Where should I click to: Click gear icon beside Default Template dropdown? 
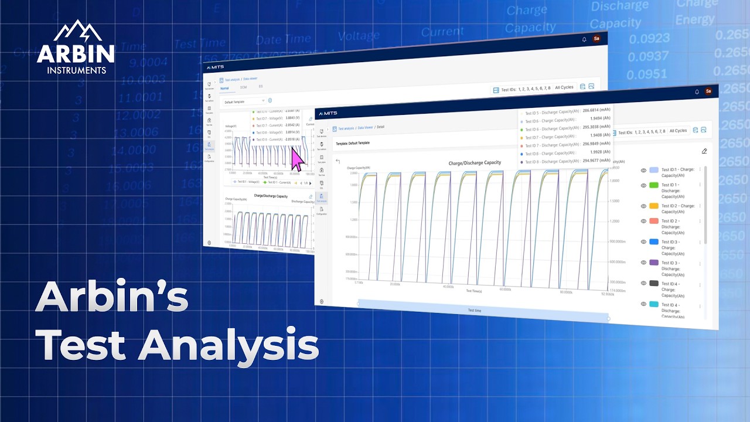point(270,100)
